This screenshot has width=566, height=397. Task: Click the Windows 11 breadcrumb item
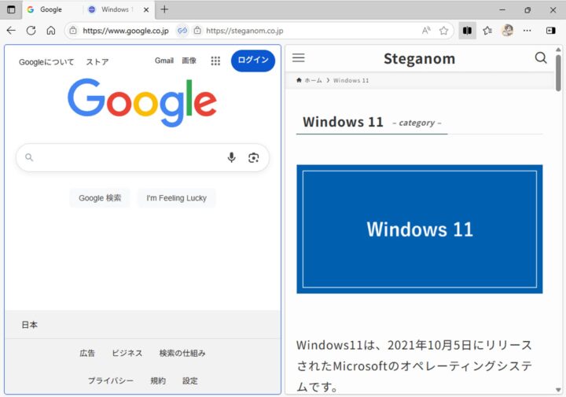pyautogui.click(x=351, y=80)
